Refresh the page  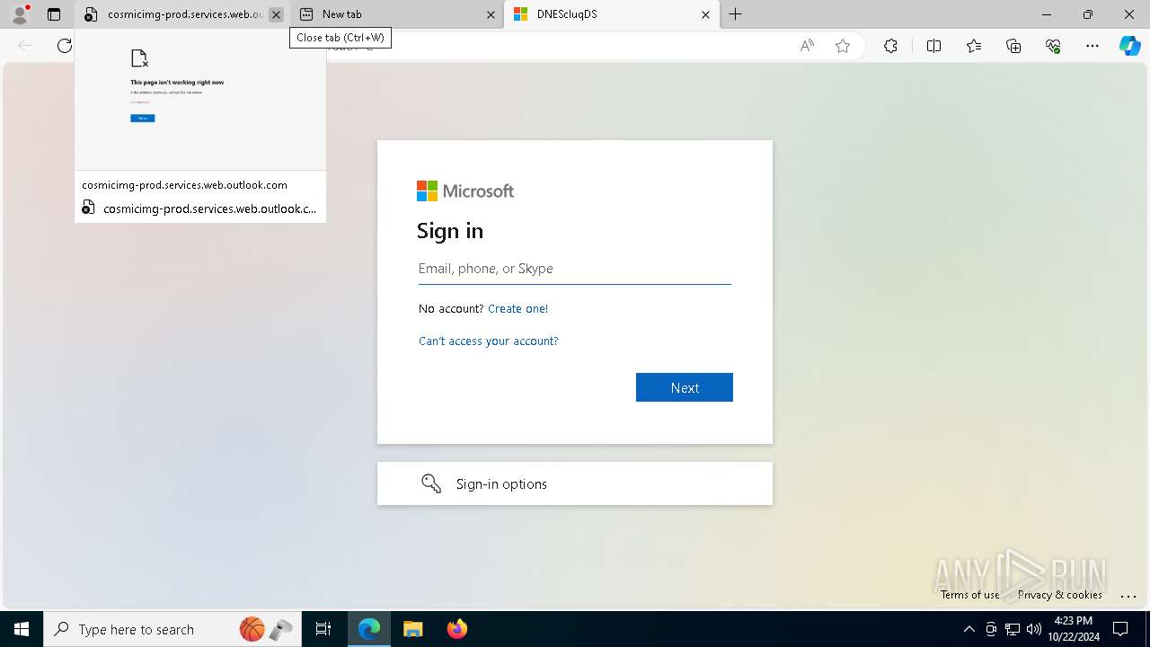point(64,46)
